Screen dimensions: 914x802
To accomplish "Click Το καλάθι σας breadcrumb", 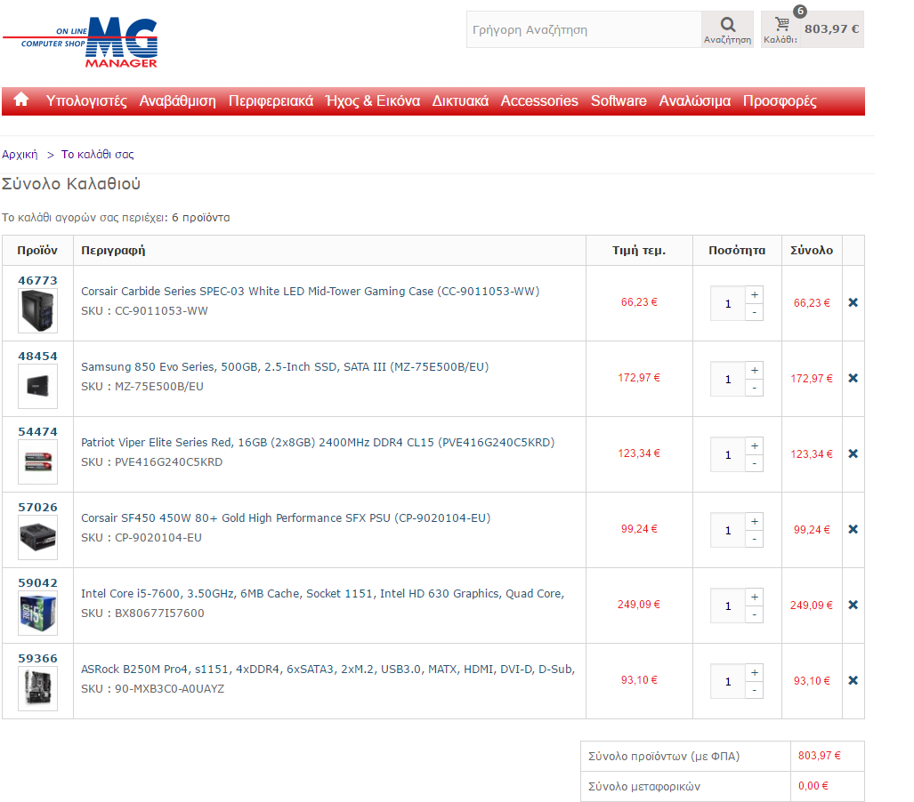I will (x=97, y=155).
